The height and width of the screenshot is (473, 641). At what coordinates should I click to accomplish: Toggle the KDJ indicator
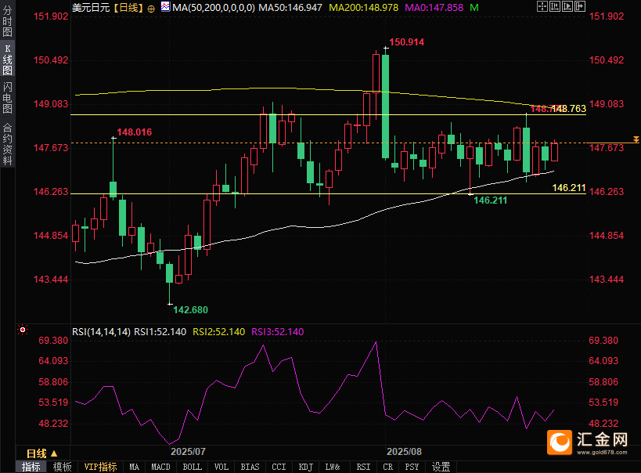pyautogui.click(x=304, y=467)
